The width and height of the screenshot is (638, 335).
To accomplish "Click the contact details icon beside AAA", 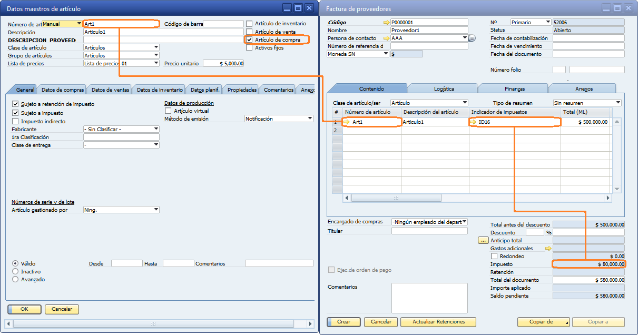I will pyautogui.click(x=472, y=38).
